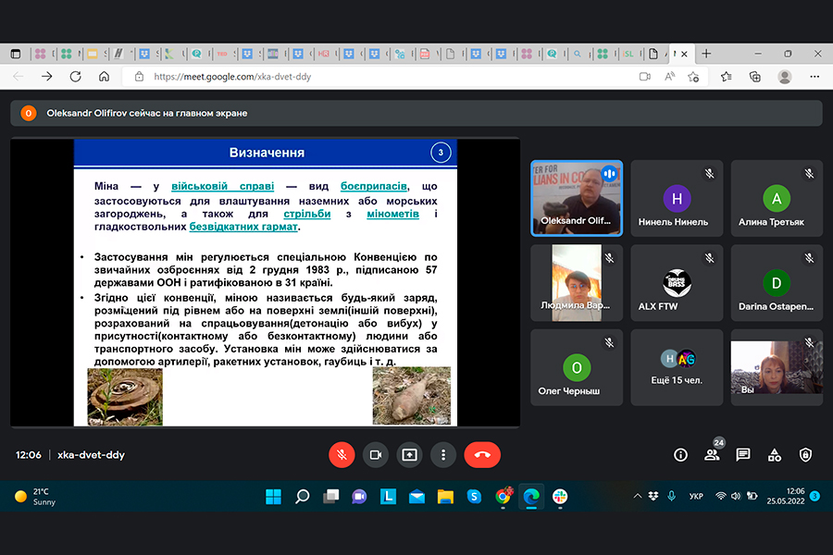Select the Людмила participant video tile
Image resolution: width=833 pixels, height=555 pixels.
[577, 282]
